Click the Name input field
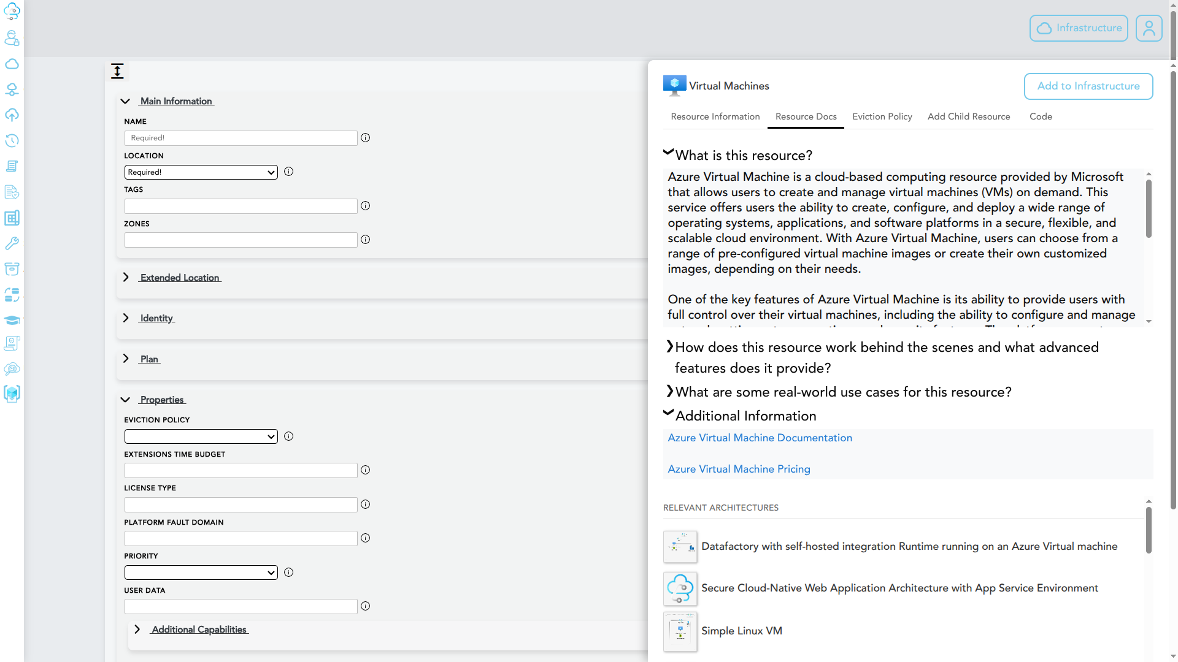1178x662 pixels. 241,138
